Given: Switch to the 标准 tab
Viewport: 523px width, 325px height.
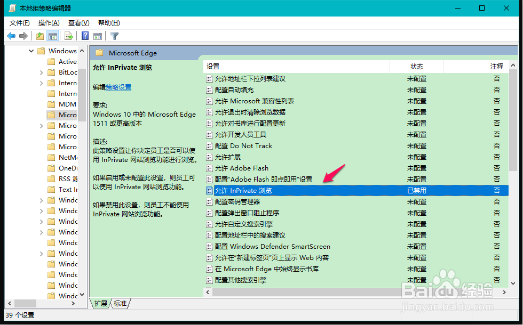Looking at the screenshot, I should (120, 303).
